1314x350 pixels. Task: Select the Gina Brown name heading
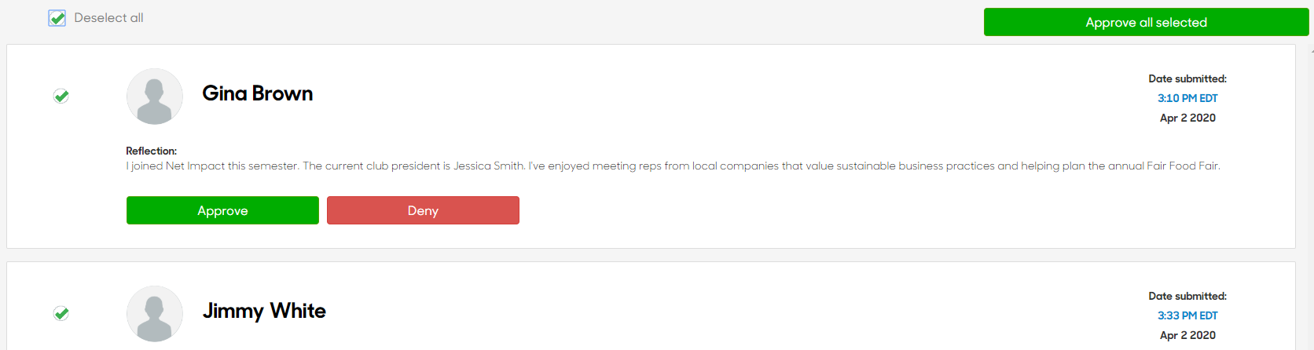[x=258, y=93]
